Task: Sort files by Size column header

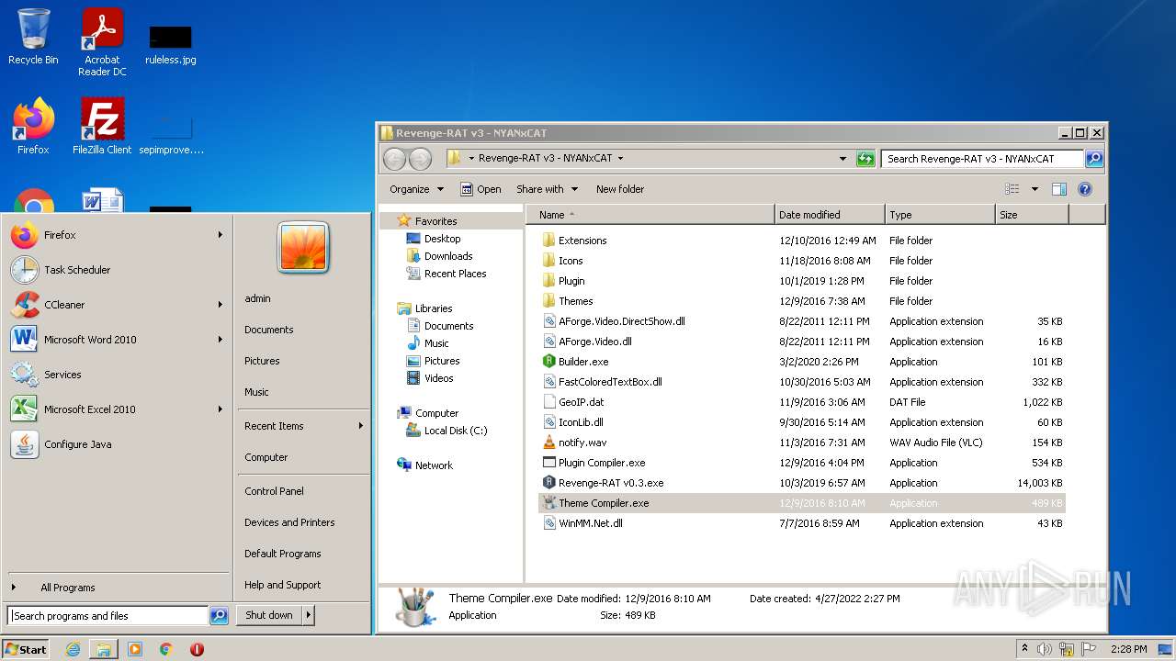Action: coord(1033,215)
